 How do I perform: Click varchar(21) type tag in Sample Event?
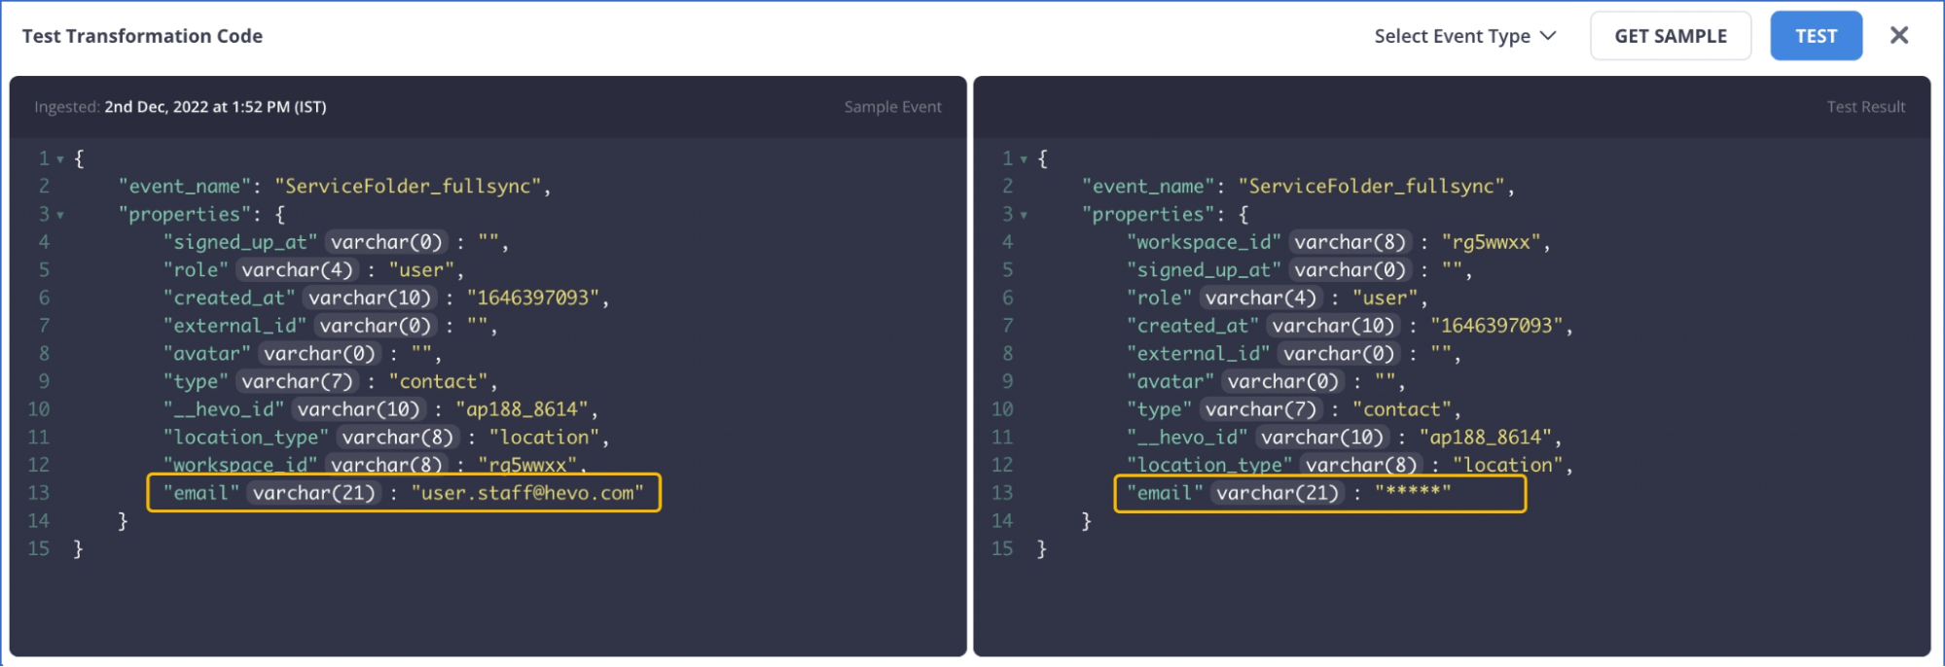pos(314,493)
